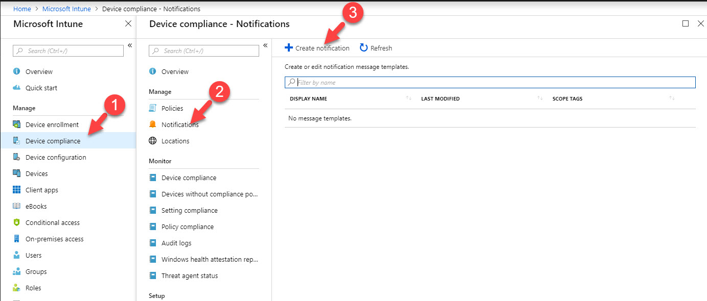The width and height of the screenshot is (707, 301).
Task: Click the Refresh circular arrow icon
Action: click(363, 47)
